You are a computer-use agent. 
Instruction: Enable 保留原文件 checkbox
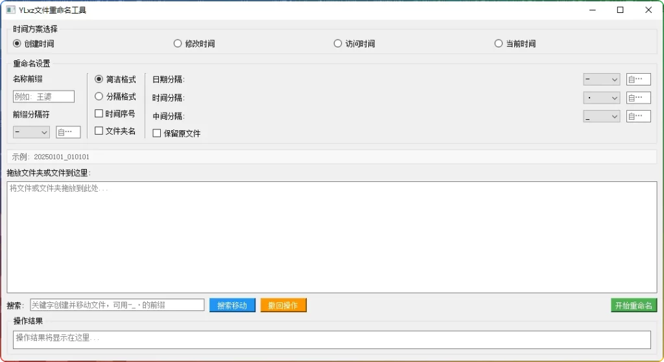(x=157, y=133)
